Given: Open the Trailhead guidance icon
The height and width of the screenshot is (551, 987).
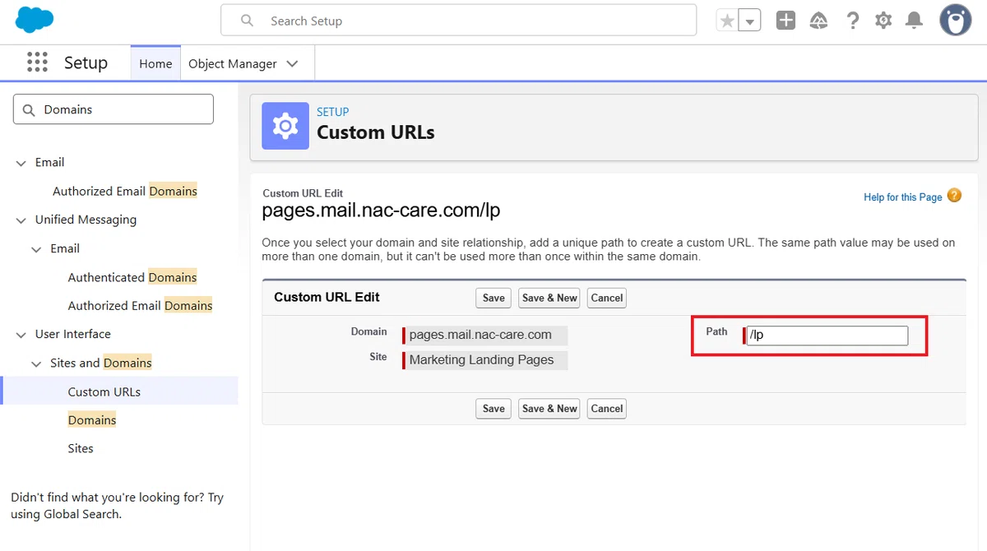Looking at the screenshot, I should (x=818, y=21).
